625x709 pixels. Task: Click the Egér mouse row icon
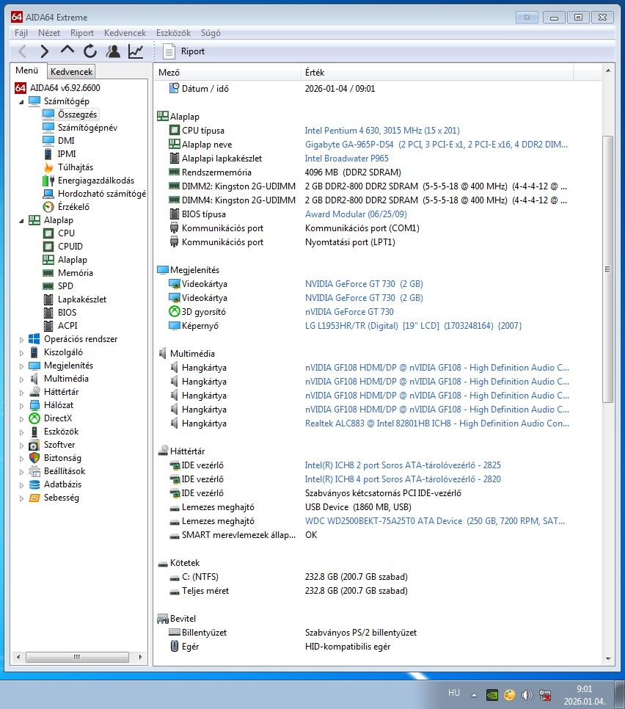coord(175,647)
